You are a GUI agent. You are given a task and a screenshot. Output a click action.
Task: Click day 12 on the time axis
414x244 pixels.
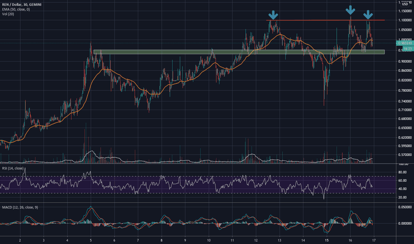click(x=256, y=240)
